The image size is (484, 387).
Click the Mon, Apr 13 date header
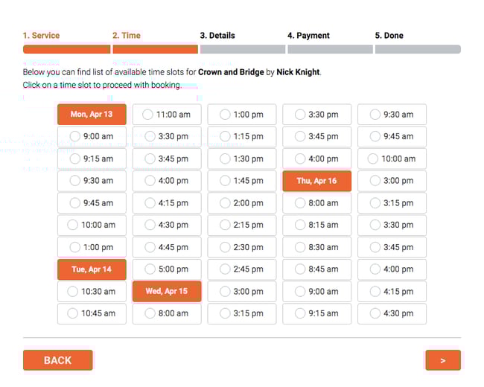coord(92,115)
